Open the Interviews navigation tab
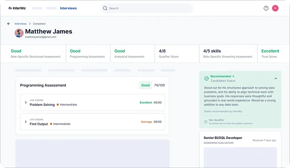This screenshot has height=168, width=290. pyautogui.click(x=68, y=8)
